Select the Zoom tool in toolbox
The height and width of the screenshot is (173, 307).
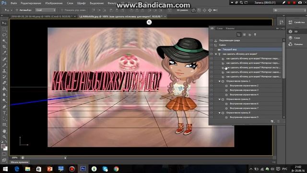(4, 136)
